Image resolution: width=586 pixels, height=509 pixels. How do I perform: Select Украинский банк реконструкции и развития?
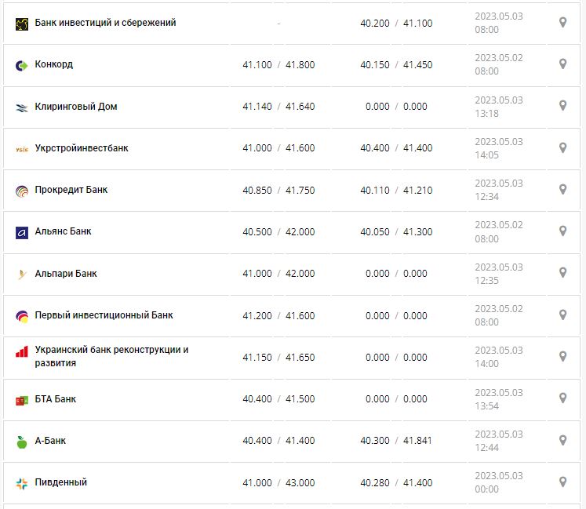111,357
